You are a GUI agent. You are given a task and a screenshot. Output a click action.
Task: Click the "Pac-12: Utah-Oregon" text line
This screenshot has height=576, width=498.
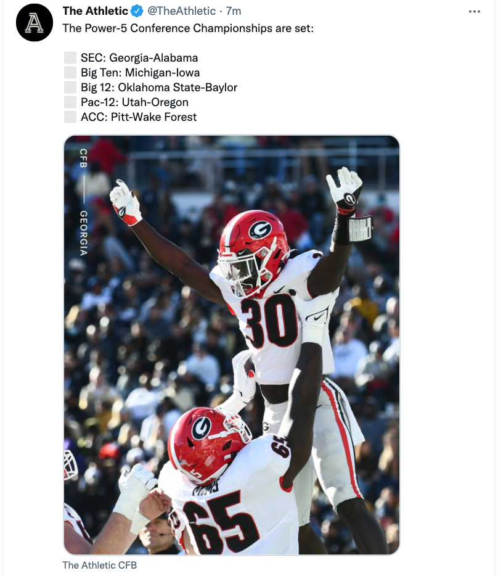click(134, 102)
